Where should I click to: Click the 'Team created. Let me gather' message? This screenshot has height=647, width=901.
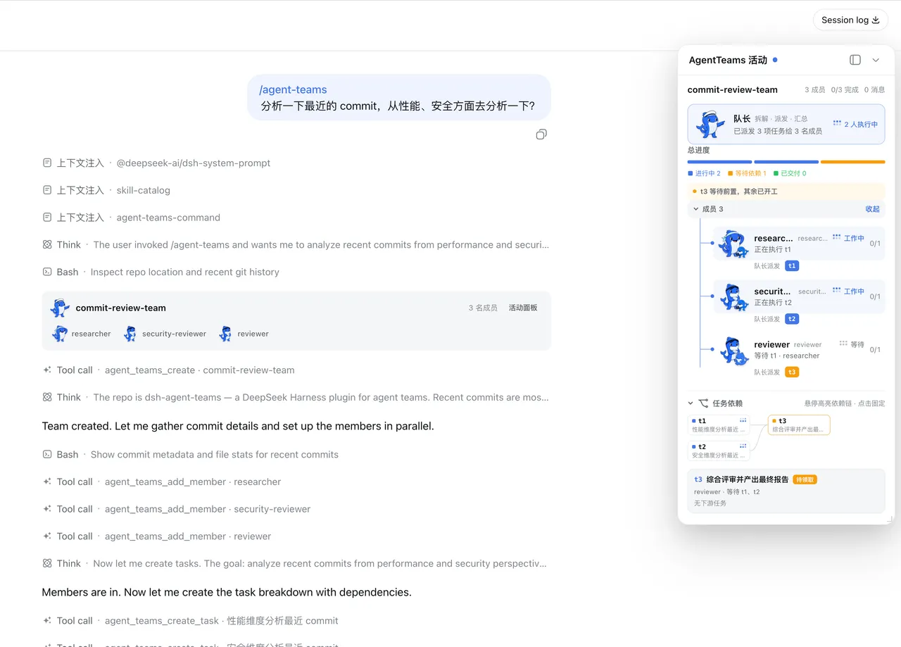(x=238, y=426)
